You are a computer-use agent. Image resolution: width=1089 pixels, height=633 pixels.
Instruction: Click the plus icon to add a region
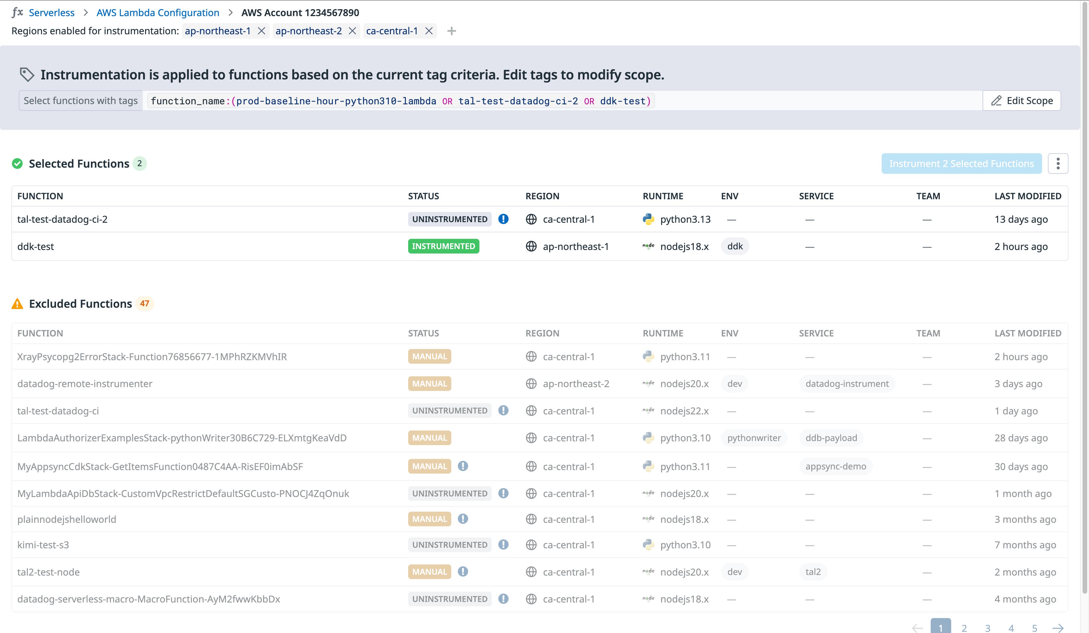[451, 31]
